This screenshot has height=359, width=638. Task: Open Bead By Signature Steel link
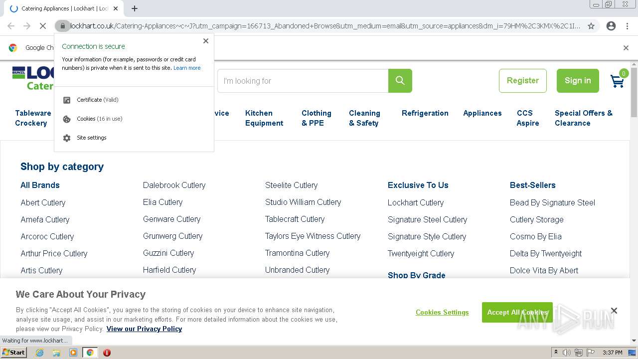pyautogui.click(x=553, y=202)
